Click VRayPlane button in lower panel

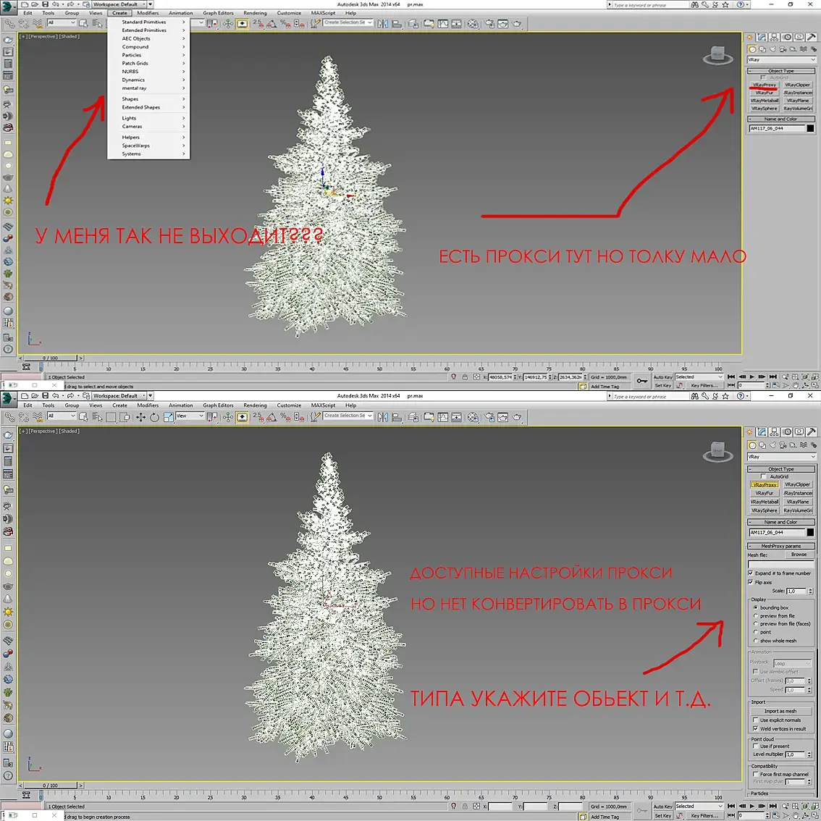tap(798, 502)
